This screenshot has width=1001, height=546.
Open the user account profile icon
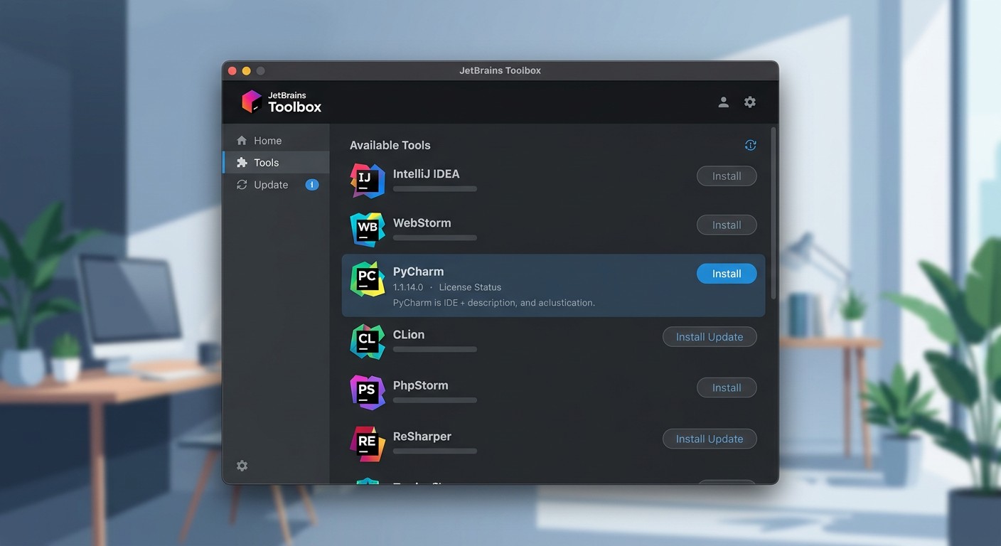[723, 102]
